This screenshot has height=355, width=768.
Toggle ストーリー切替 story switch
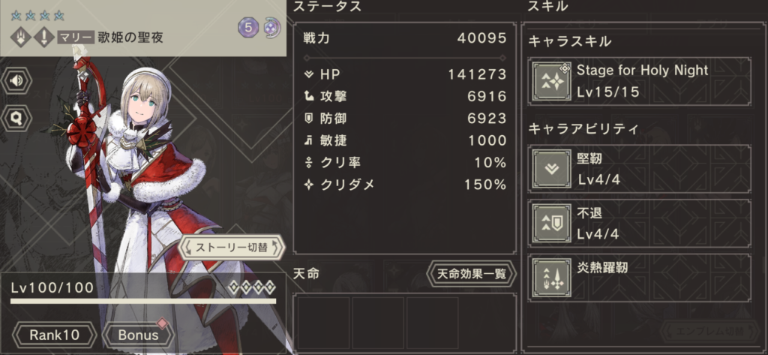coord(231,248)
